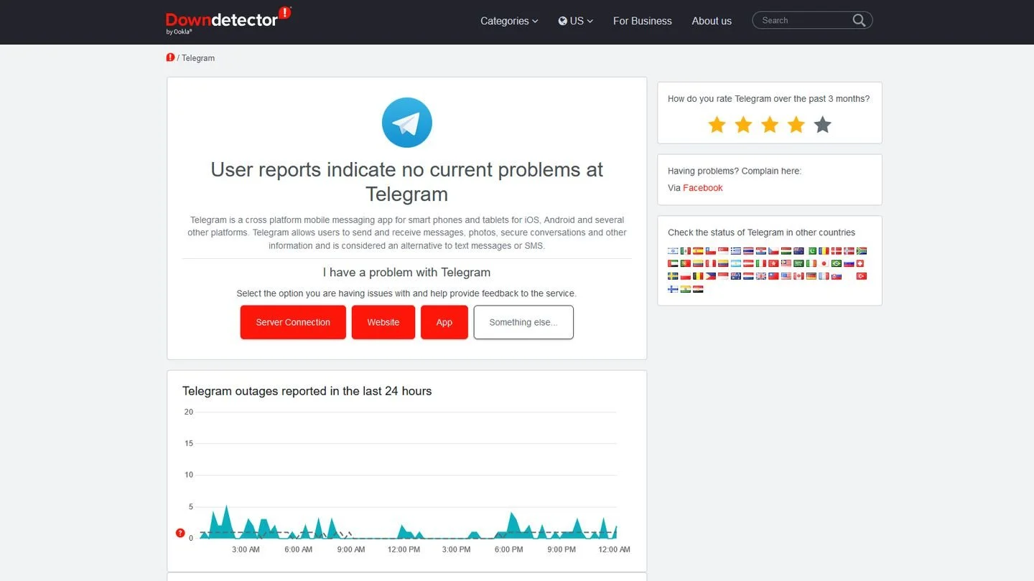This screenshot has height=581, width=1034.
Task: Click the Something else... button
Action: click(523, 322)
